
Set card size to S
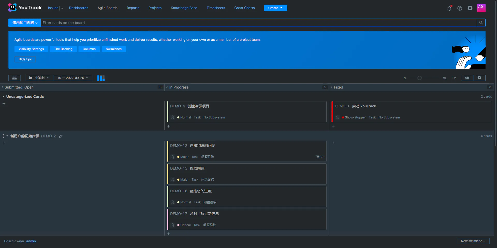[405, 78]
